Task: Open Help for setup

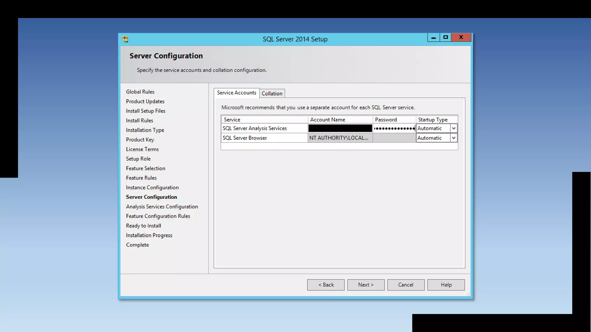Action: (x=446, y=285)
